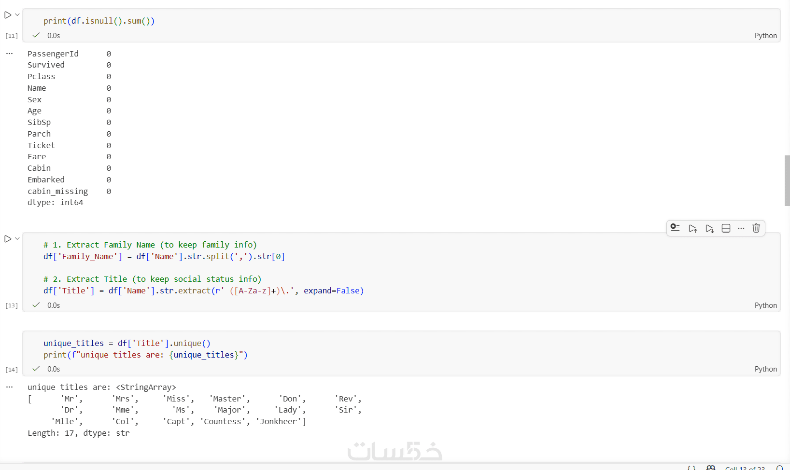Open Copilot status icon in status bar
Screen dimensions: 790x470
point(711,468)
